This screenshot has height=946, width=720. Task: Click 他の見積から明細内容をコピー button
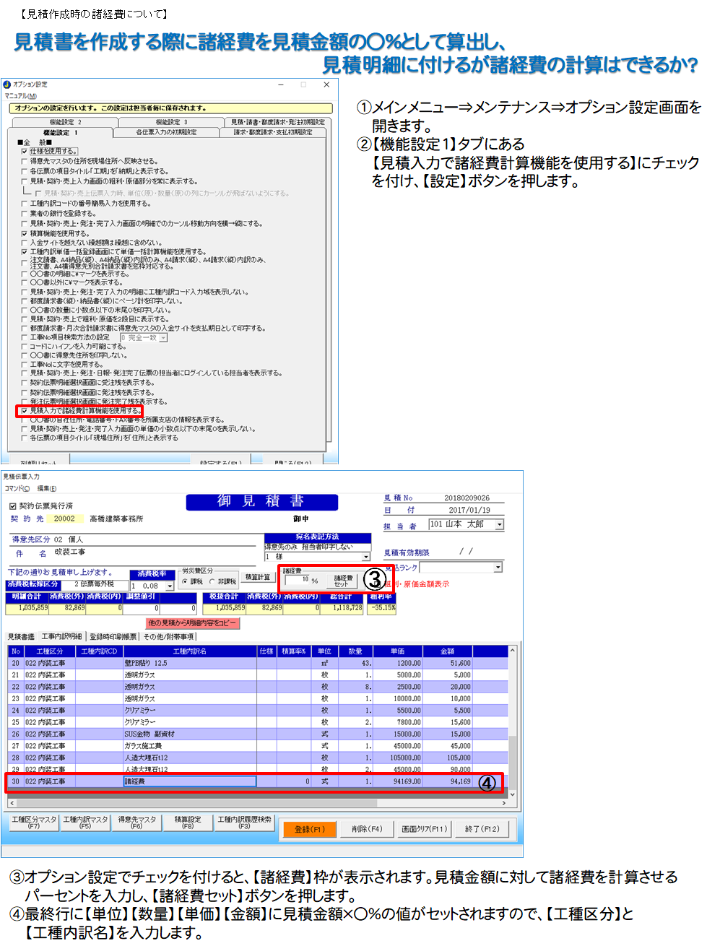pos(192,622)
